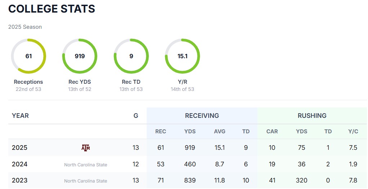Click the COLLEGE STATS heading
368x189 pixels.
52,9
